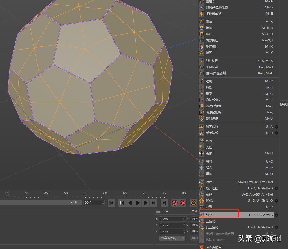Open 优化 options with its gear icon
The width and height of the screenshot is (288, 249).
[x=276, y=200]
